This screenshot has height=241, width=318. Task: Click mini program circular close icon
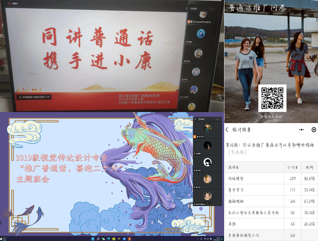(313, 130)
